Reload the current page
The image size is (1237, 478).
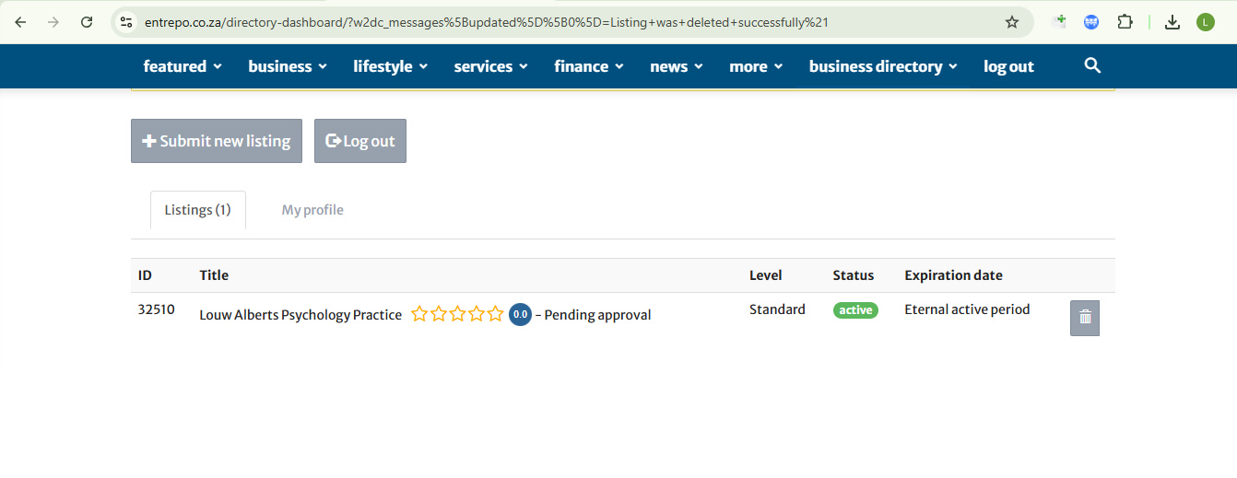(x=87, y=22)
